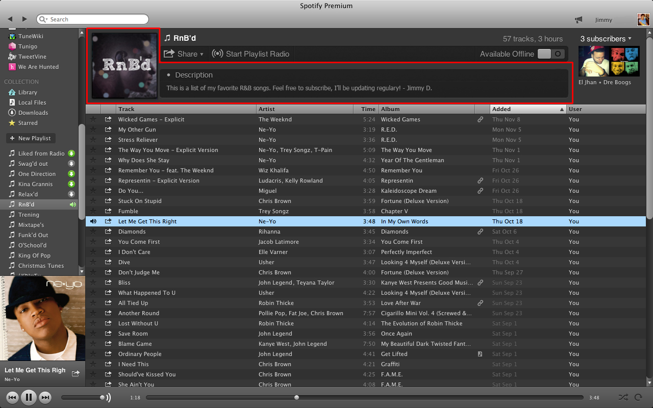
Task: Open artist link Rihanna
Action: pos(269,232)
